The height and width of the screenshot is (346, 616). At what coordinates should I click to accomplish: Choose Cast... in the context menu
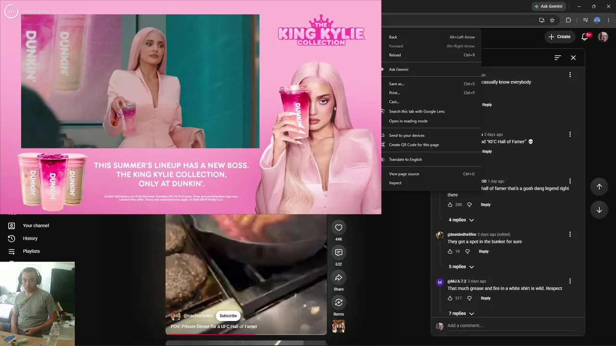[431, 102]
